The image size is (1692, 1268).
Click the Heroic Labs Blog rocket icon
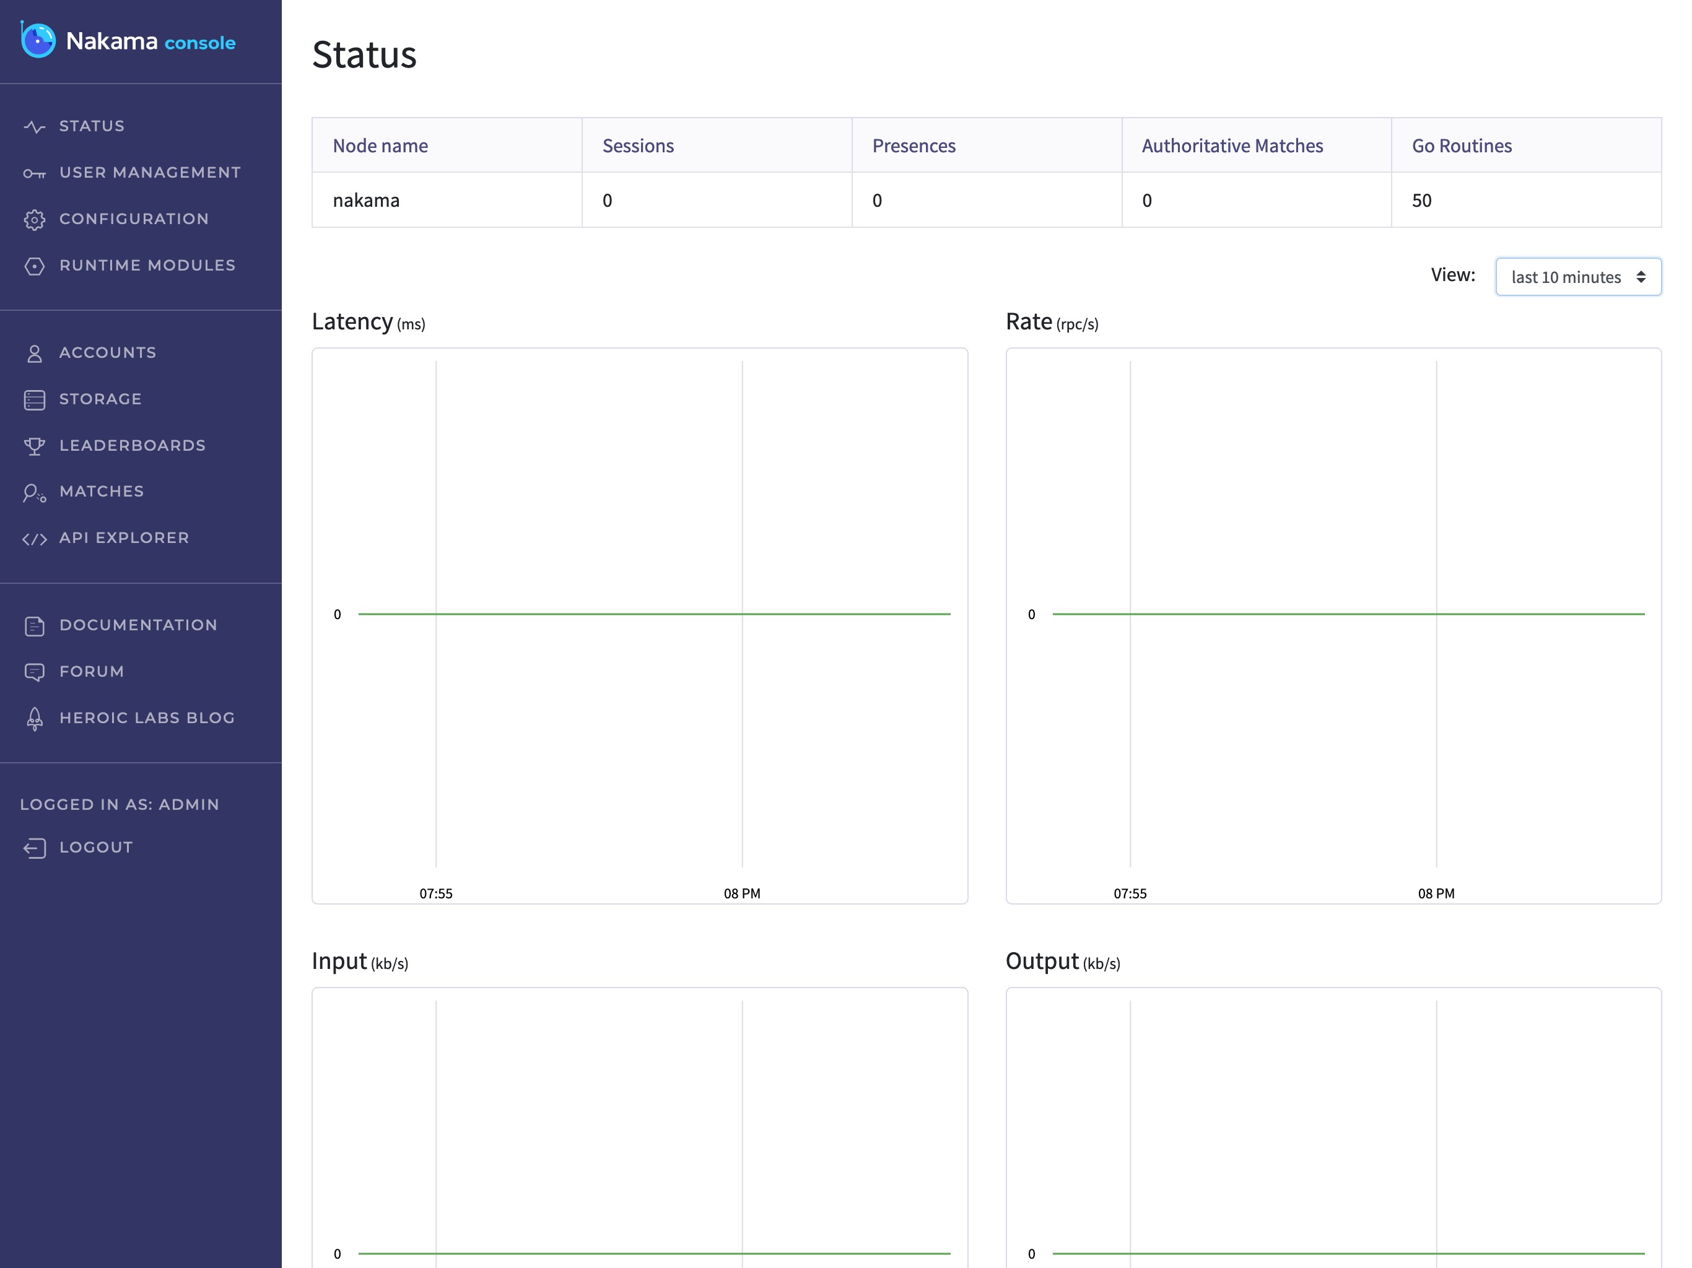click(35, 719)
